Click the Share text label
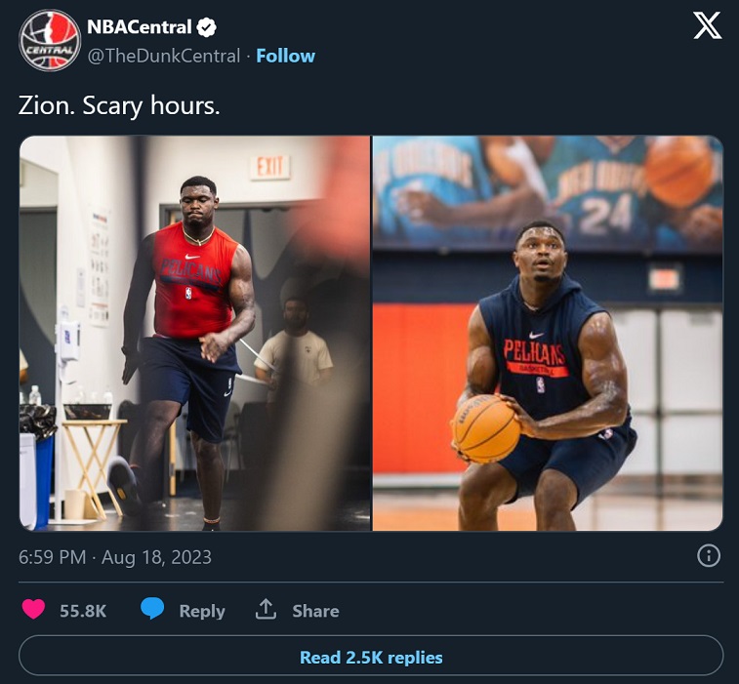739x684 pixels. (315, 611)
